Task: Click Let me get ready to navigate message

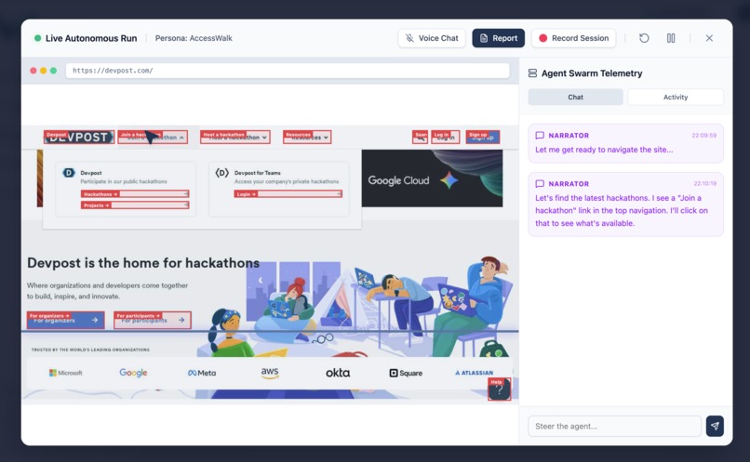Action: tap(604, 150)
